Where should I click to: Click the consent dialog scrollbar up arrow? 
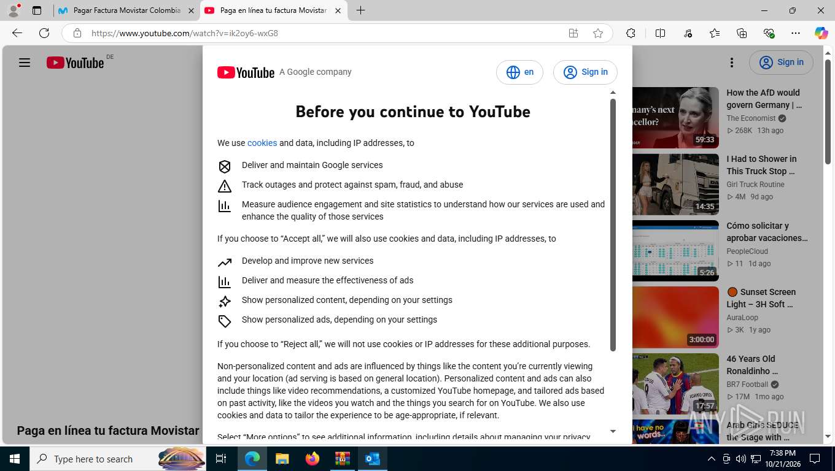[613, 93]
